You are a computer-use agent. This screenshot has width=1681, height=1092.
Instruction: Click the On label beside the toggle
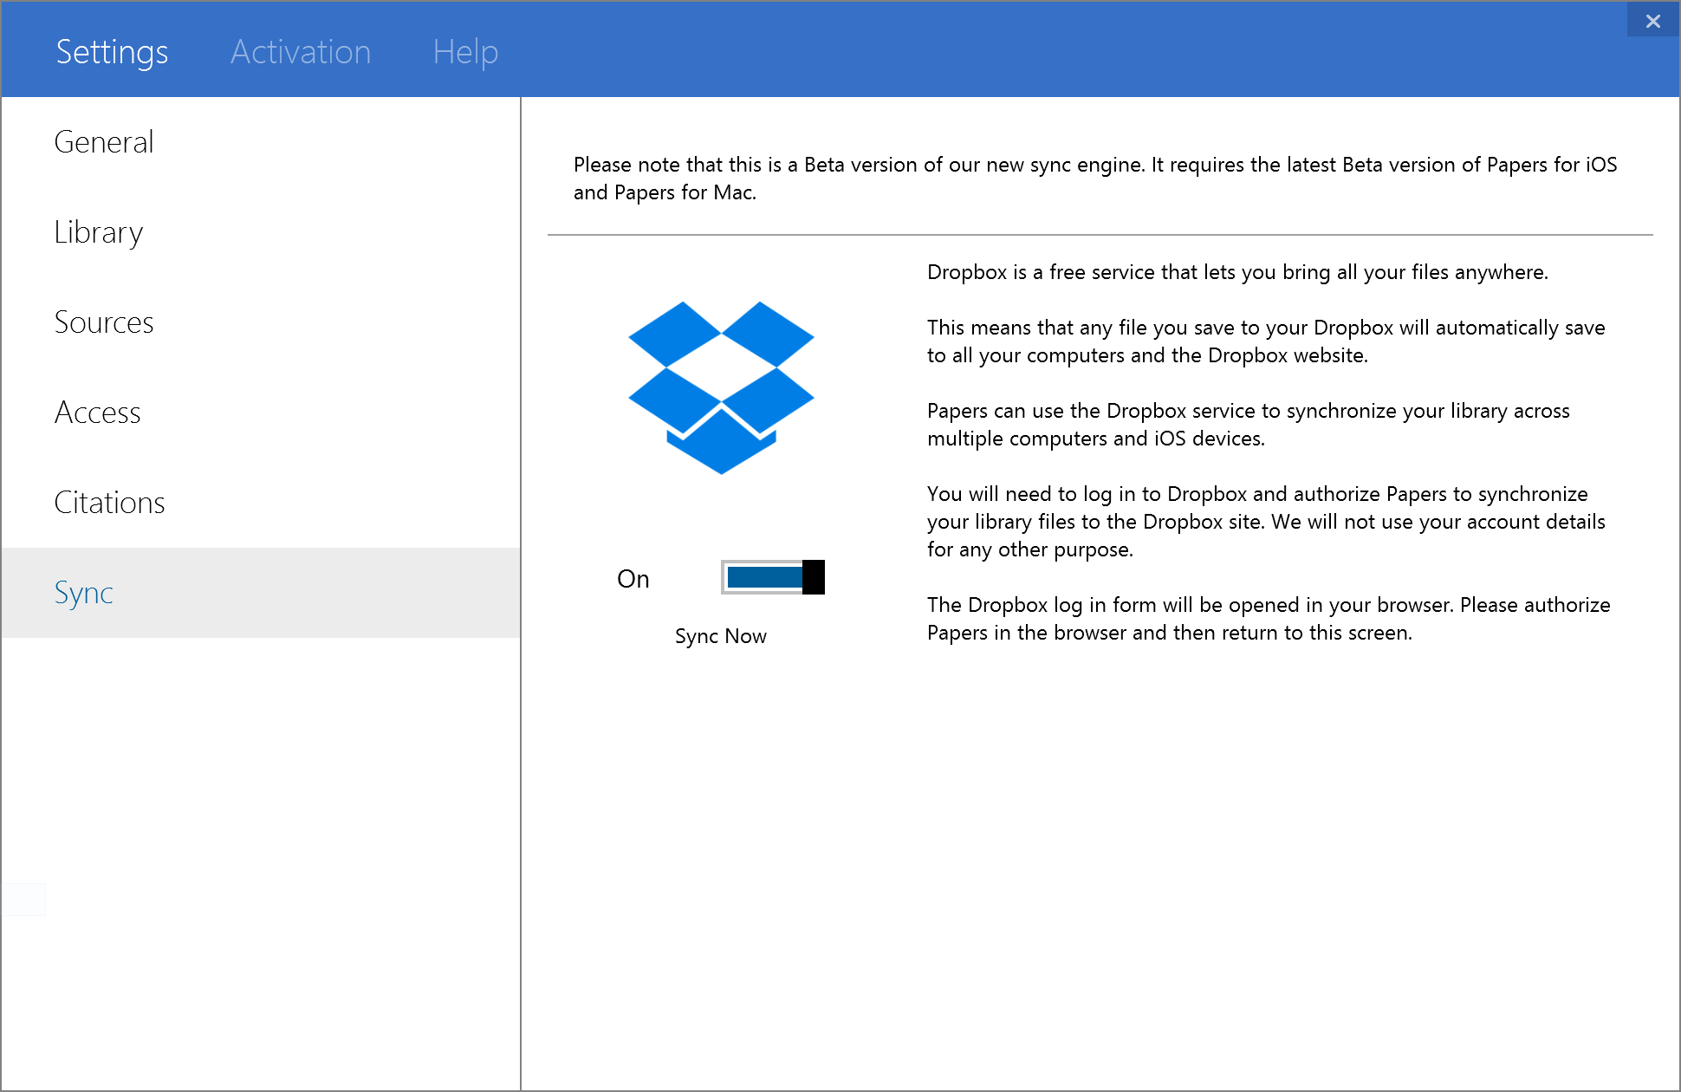633,578
